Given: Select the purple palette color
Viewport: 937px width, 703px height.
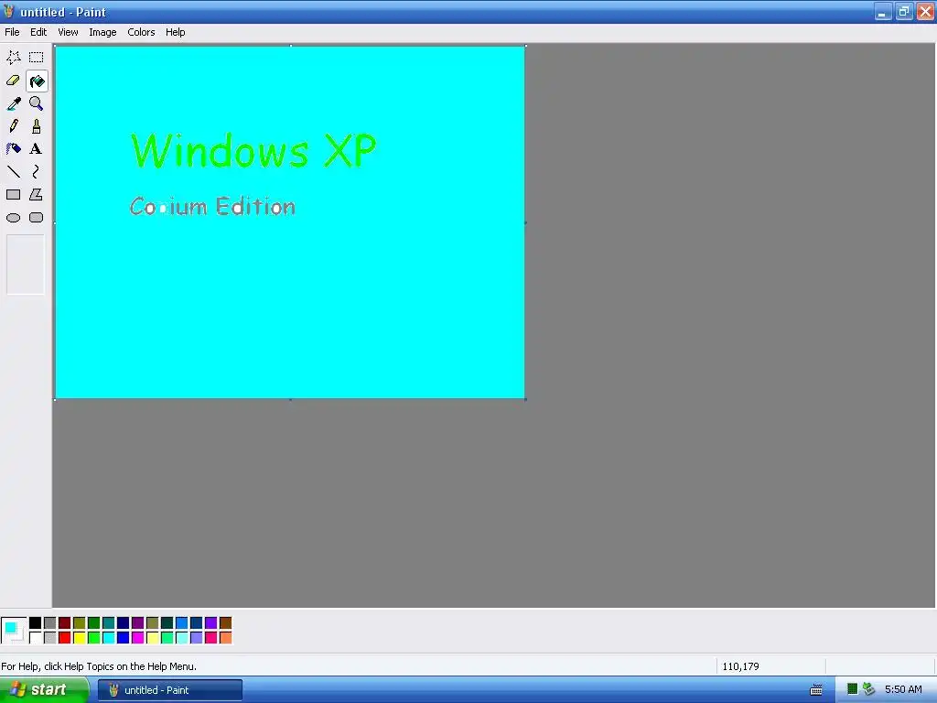Looking at the screenshot, I should pos(137,623).
